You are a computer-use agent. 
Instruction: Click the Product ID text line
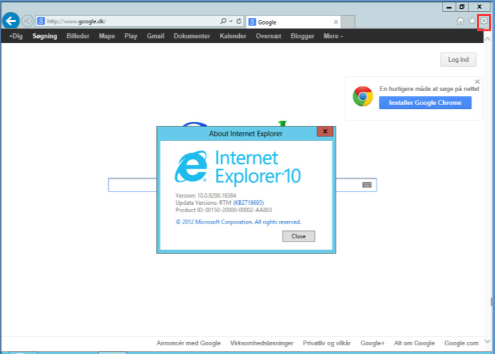pos(223,210)
